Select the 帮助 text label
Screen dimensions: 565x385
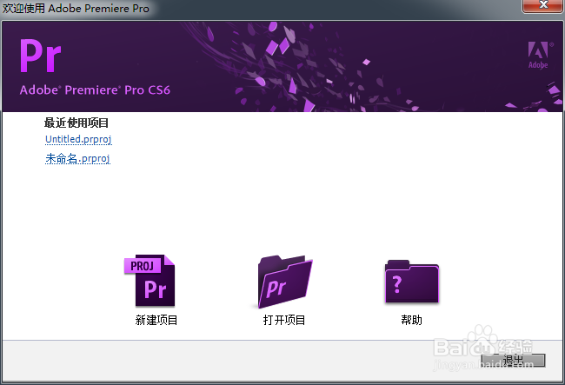tap(411, 320)
